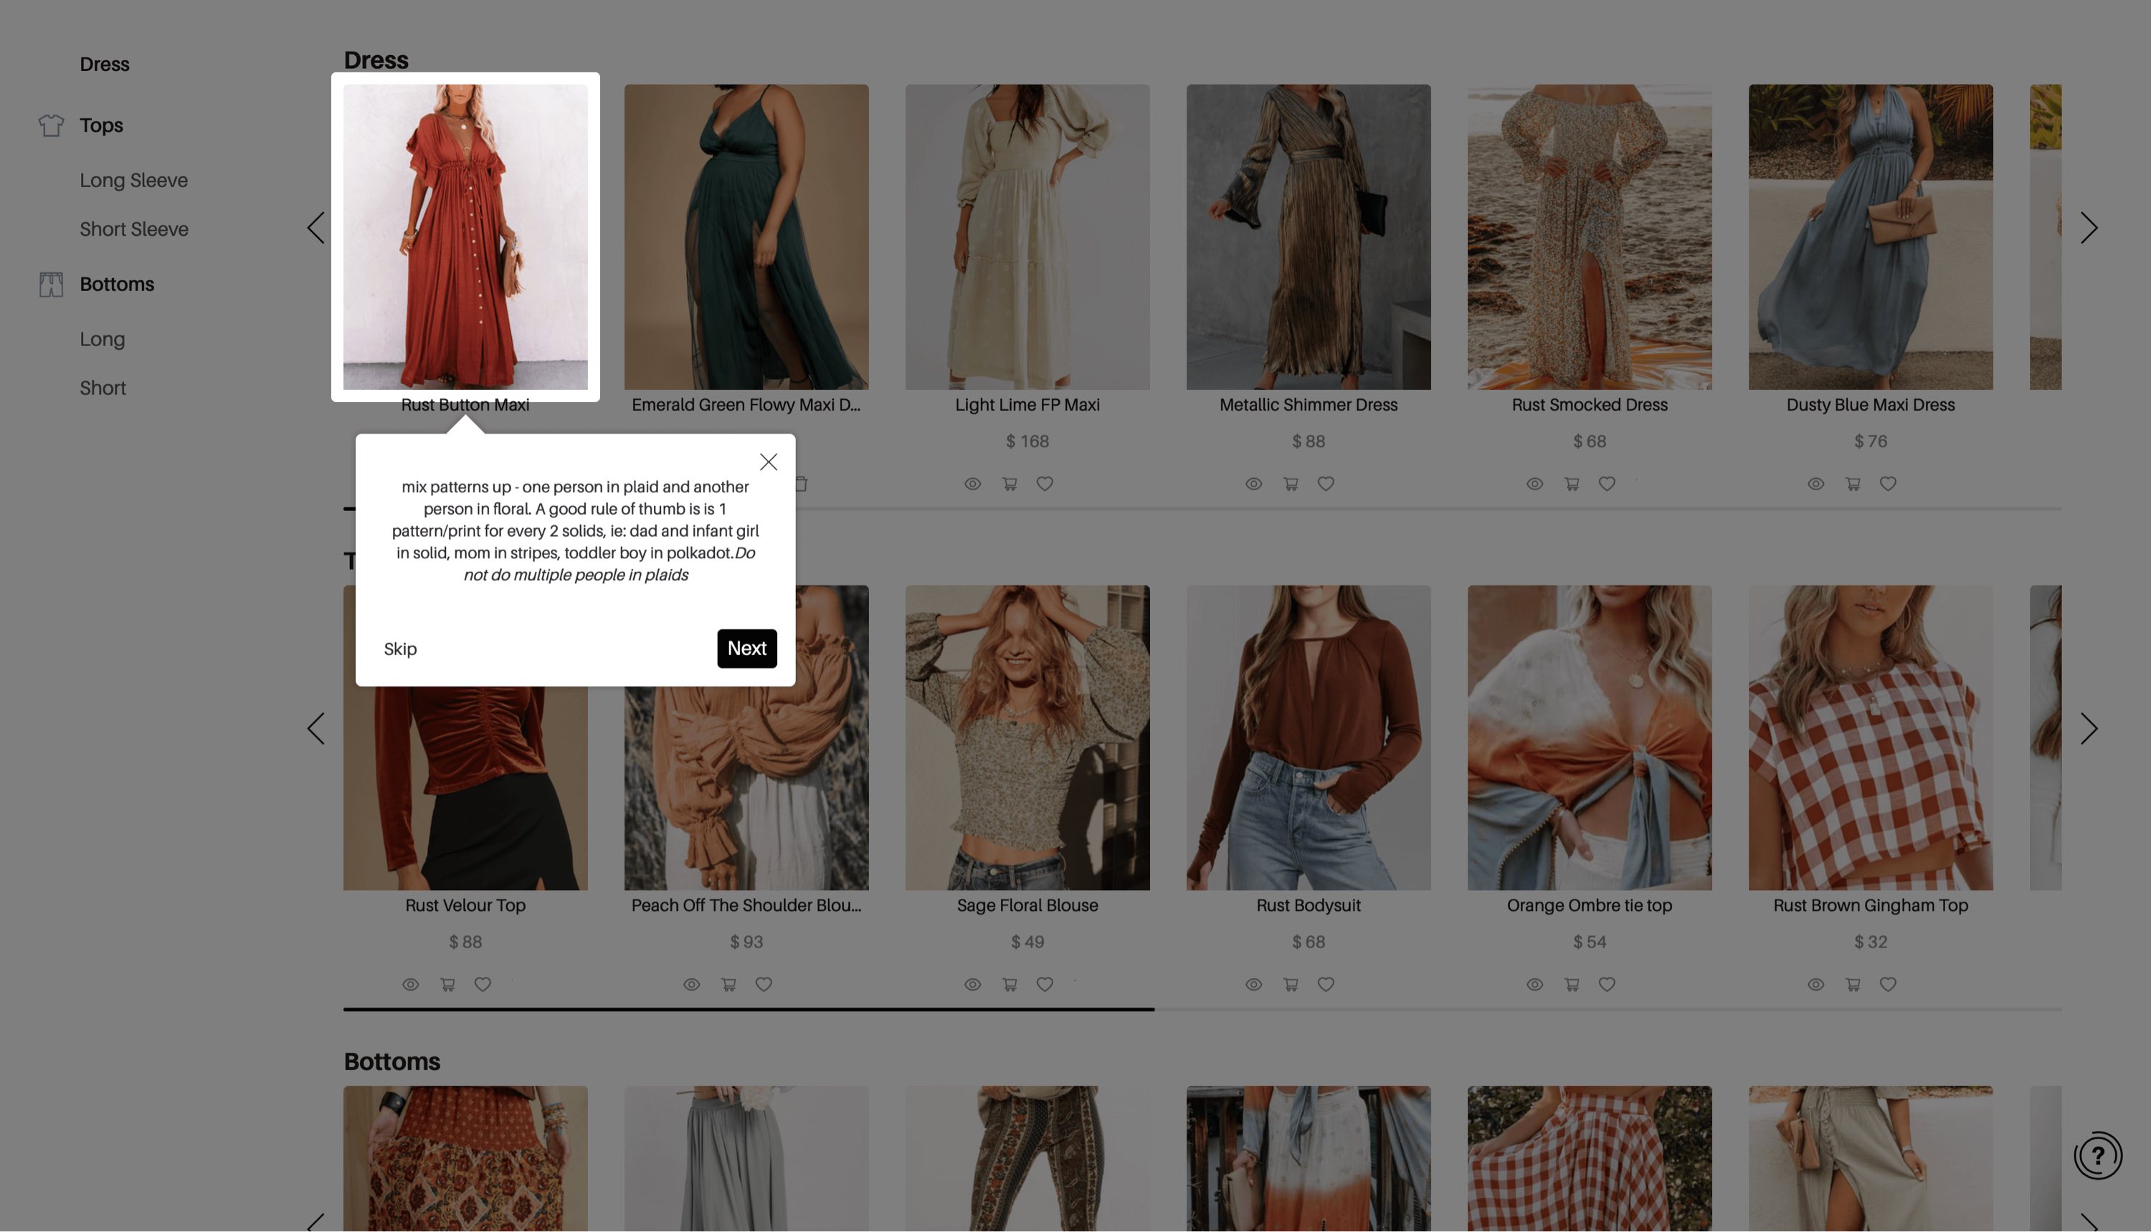Open the help question mark icon

[2098, 1155]
